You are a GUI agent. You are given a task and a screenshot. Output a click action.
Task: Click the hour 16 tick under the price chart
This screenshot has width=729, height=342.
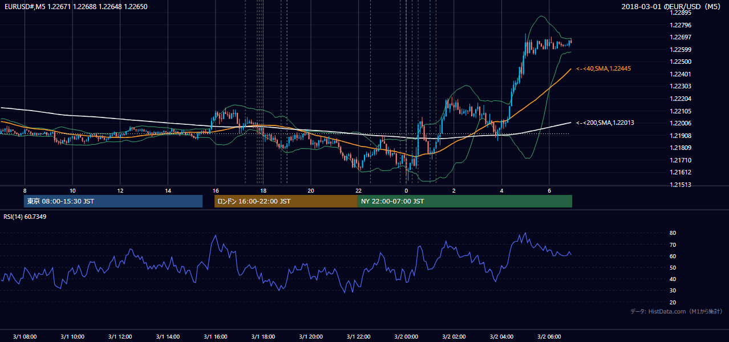coord(215,190)
